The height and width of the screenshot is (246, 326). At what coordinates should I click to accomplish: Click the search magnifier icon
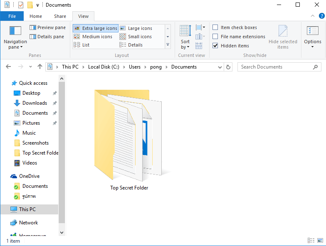315,67
